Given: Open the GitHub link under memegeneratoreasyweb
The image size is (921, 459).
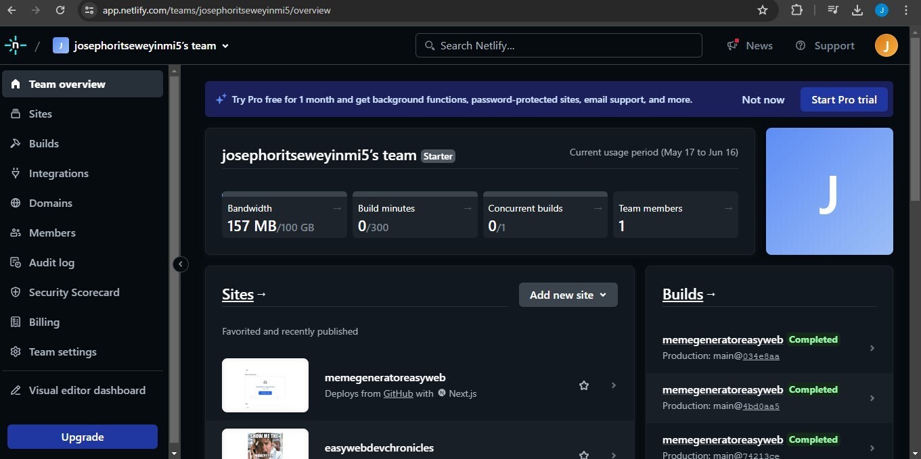Looking at the screenshot, I should coord(398,393).
